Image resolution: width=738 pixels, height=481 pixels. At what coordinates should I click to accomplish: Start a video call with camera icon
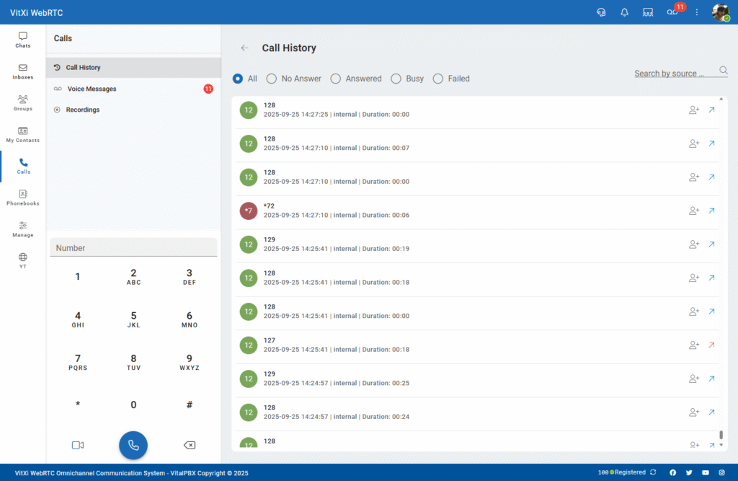pos(78,445)
